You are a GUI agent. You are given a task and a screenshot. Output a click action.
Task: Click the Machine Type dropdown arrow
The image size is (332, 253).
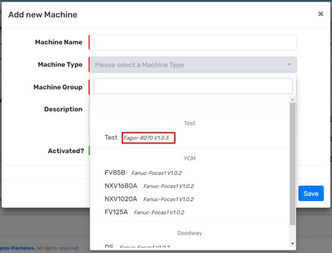[289, 65]
